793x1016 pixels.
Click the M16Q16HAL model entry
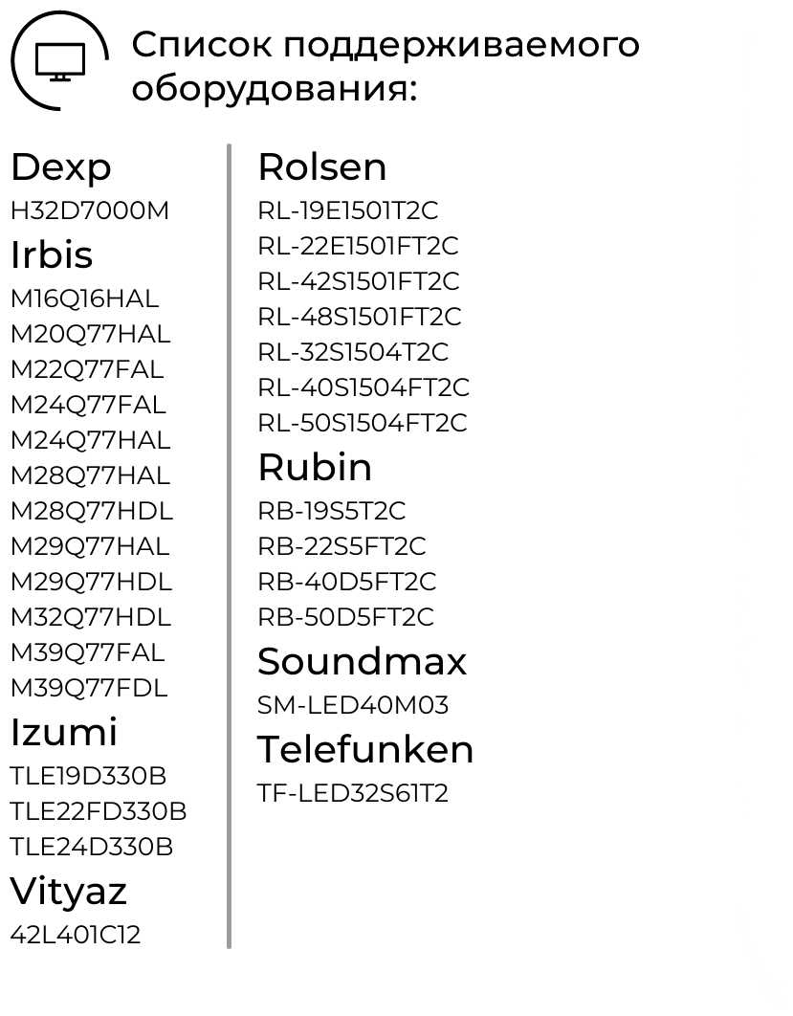point(85,298)
